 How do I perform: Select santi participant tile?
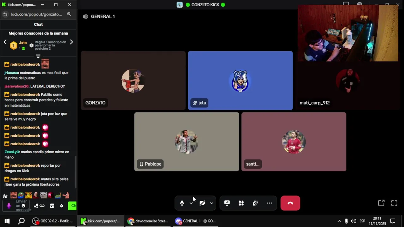pyautogui.click(x=294, y=142)
